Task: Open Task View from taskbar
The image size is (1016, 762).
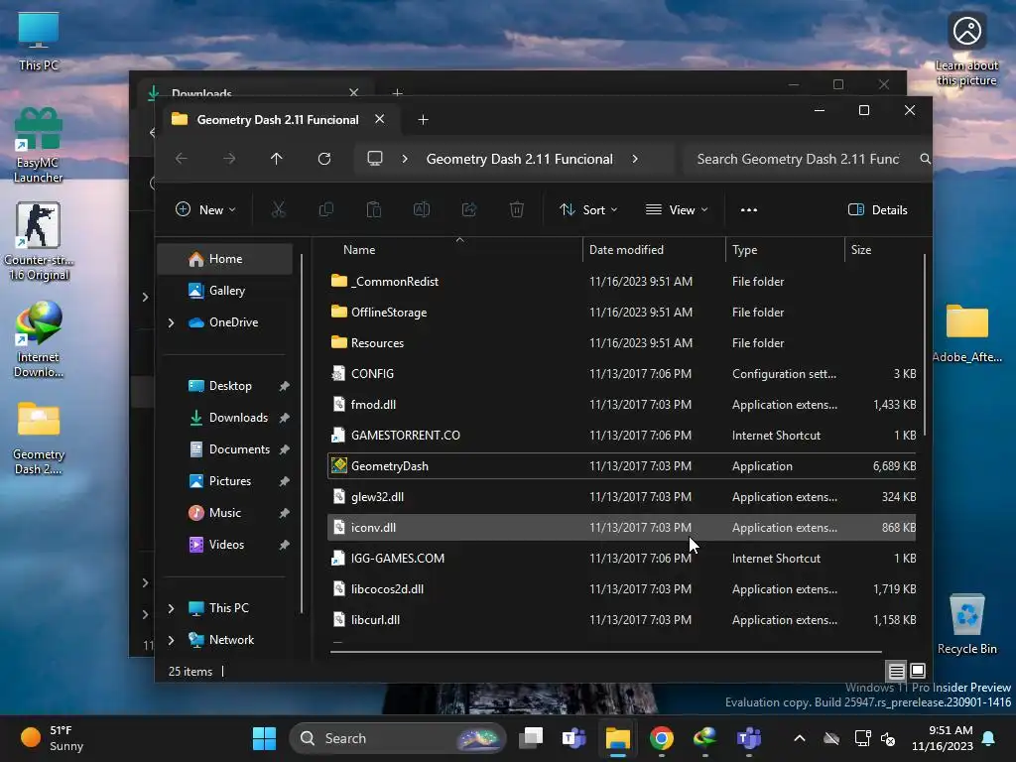Action: coord(531,738)
